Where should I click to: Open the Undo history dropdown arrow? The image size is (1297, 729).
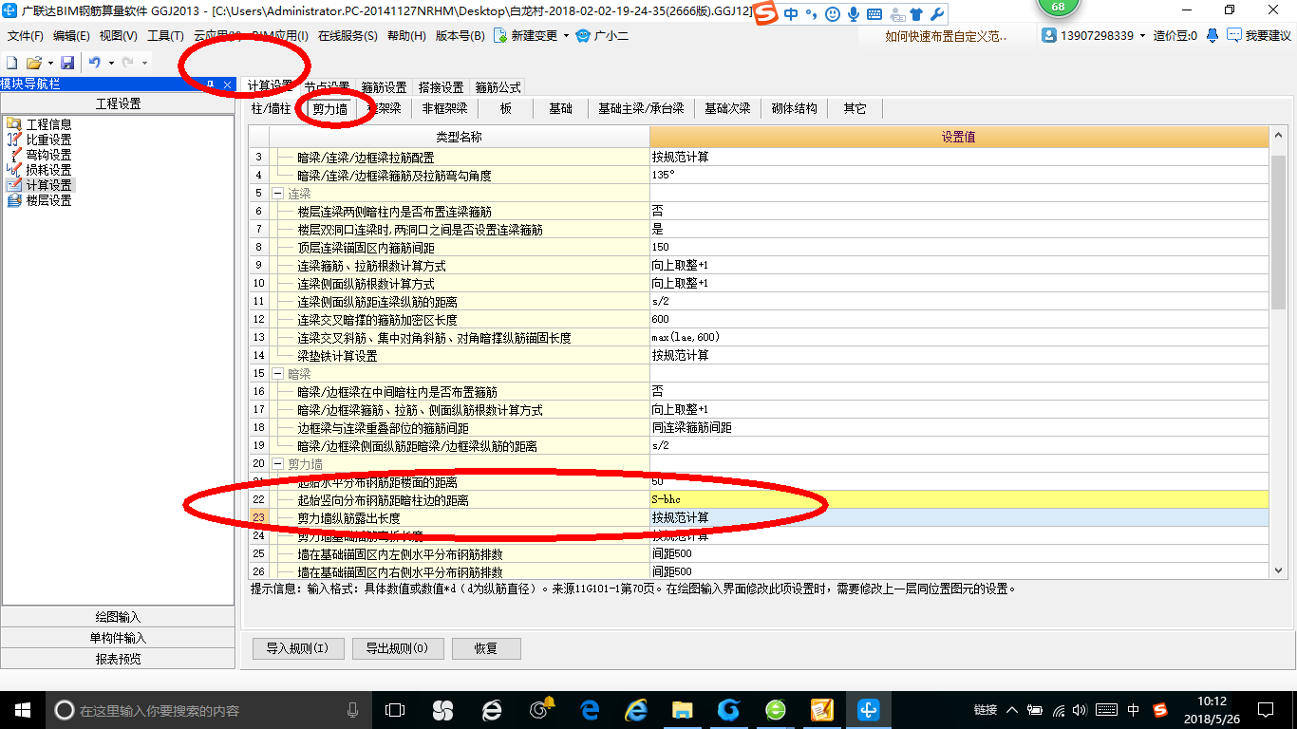point(111,63)
